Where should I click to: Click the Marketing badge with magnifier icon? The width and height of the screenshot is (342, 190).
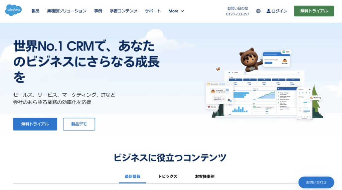[316, 98]
